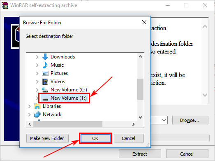Click the WinRAR books icon in title bar
The image size is (215, 161).
[x=5, y=5]
